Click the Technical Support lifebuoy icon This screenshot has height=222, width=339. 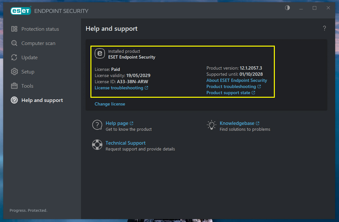point(97,145)
